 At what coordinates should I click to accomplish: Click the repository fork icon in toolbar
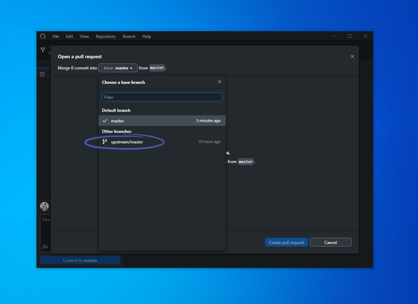pos(43,49)
